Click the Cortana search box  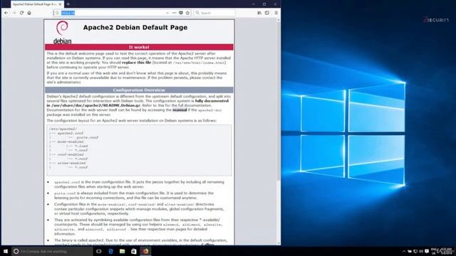click(52, 251)
